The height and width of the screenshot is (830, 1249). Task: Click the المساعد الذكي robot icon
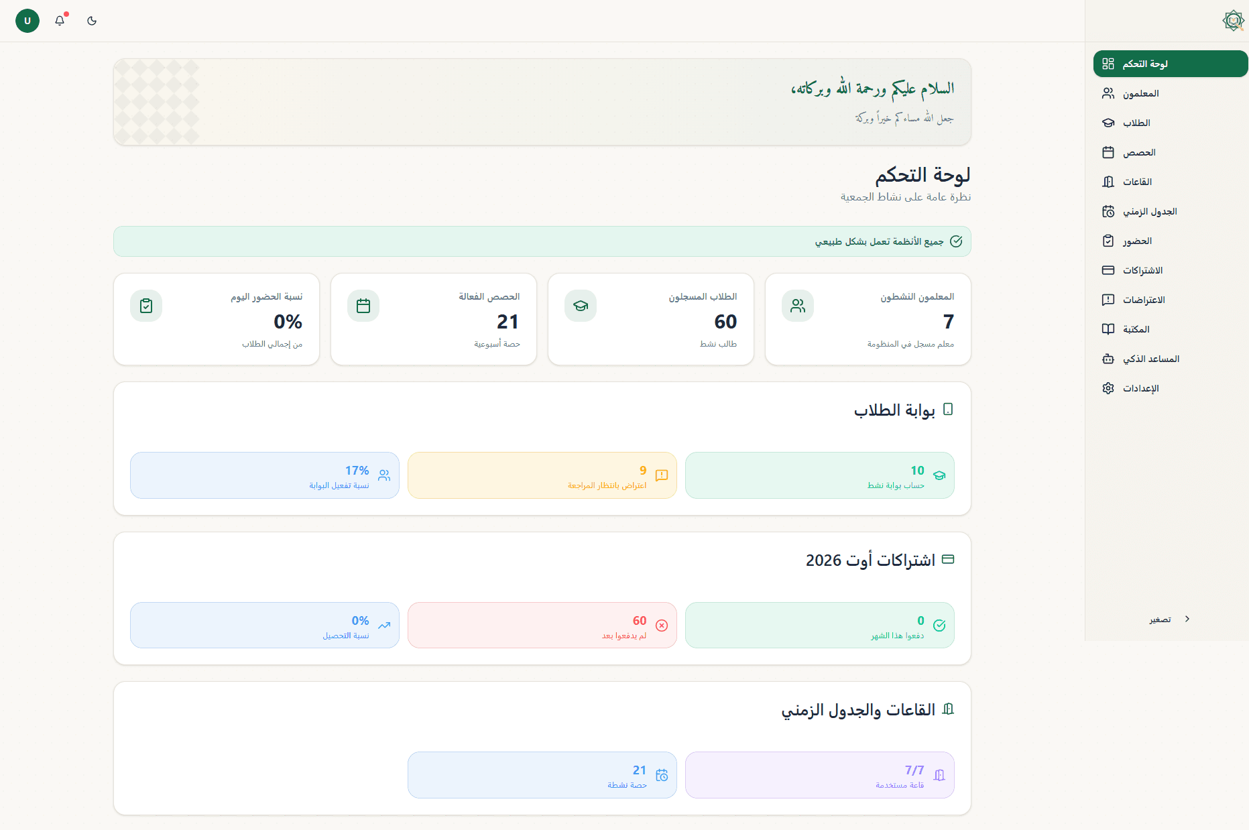pyautogui.click(x=1108, y=359)
